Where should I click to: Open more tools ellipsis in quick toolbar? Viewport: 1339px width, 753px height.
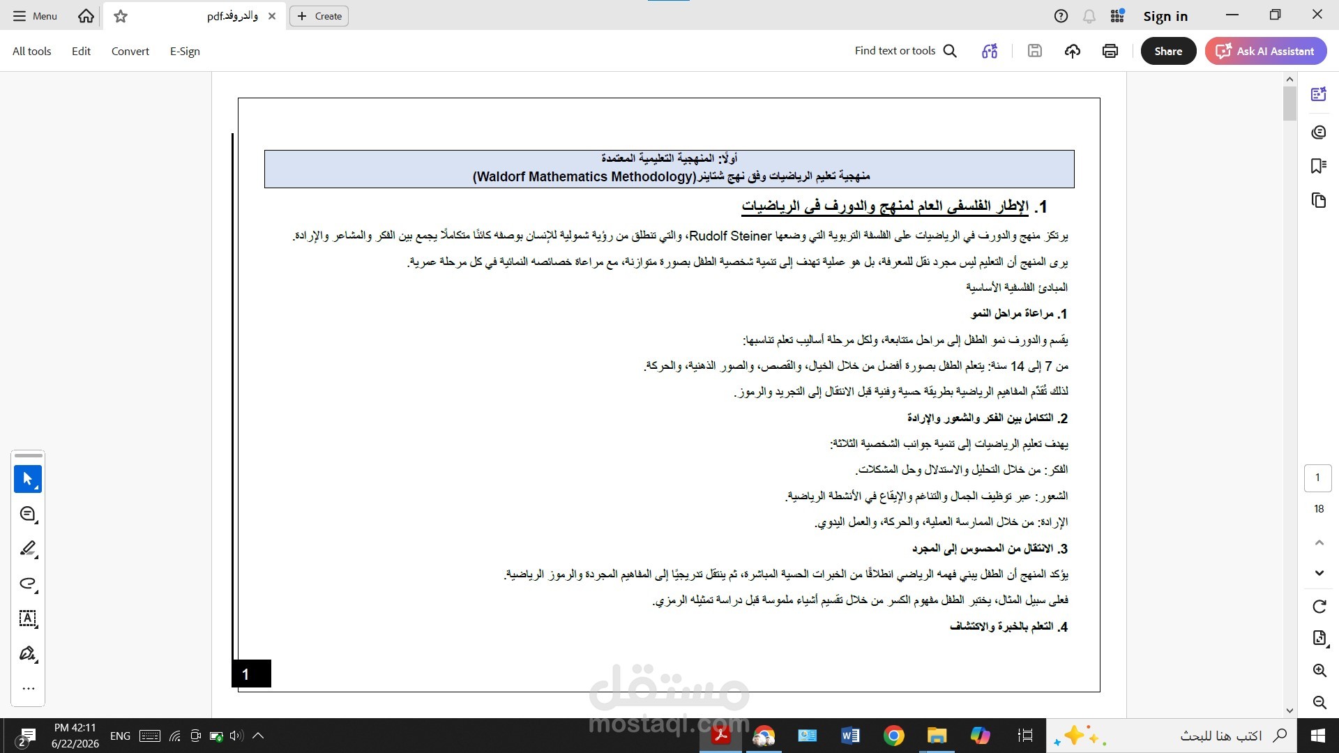tap(28, 689)
